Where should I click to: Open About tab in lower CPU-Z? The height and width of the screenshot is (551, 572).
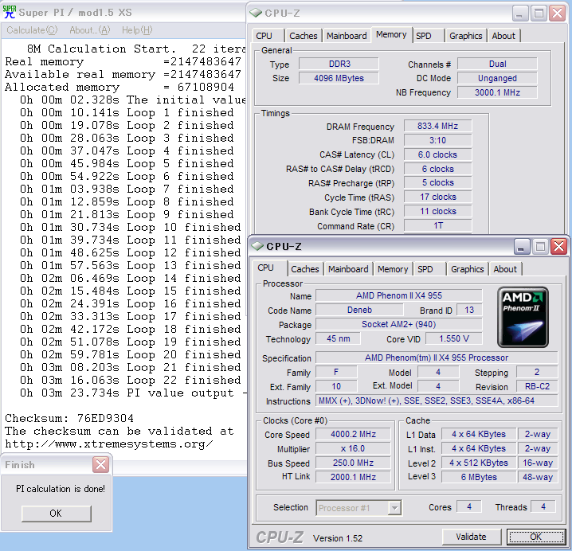pyautogui.click(x=505, y=269)
